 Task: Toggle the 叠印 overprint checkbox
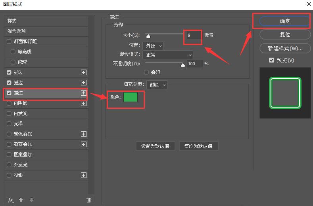(146, 72)
